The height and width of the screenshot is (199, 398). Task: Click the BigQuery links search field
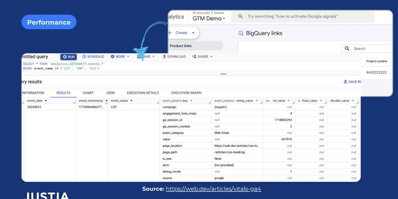[x=367, y=48]
